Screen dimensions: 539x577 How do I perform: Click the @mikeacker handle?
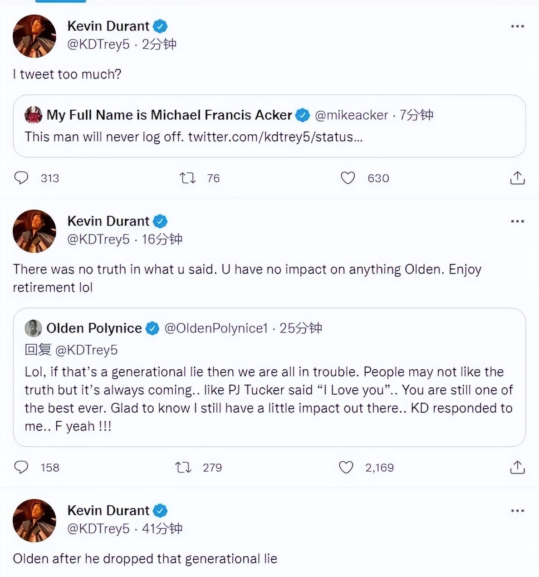pos(351,115)
